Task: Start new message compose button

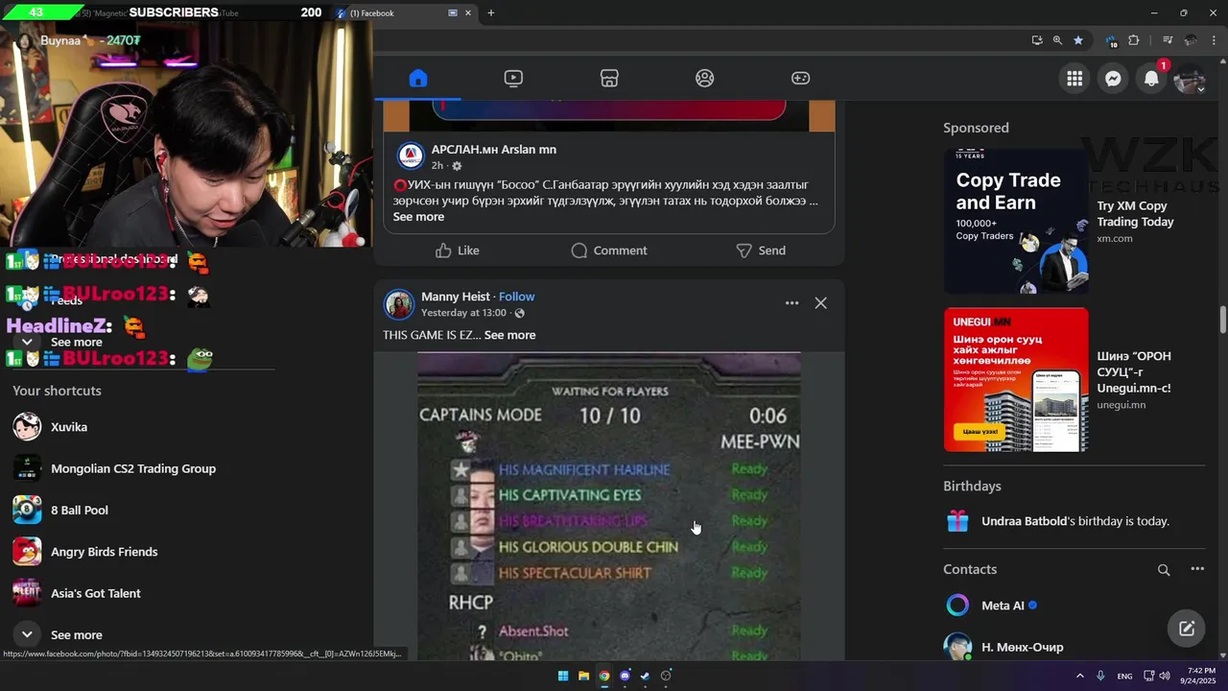Action: coord(1187,629)
